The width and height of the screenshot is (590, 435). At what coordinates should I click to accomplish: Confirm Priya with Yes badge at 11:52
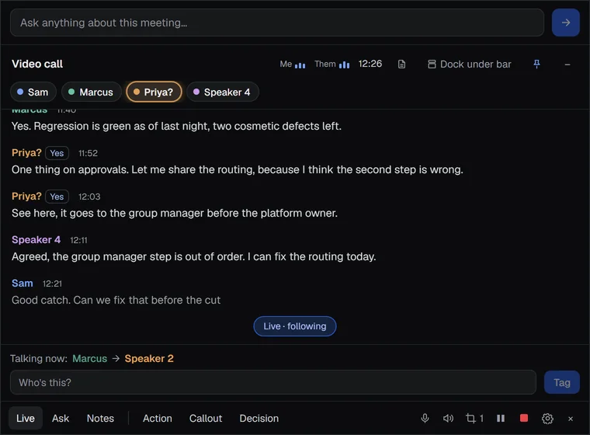pyautogui.click(x=57, y=153)
